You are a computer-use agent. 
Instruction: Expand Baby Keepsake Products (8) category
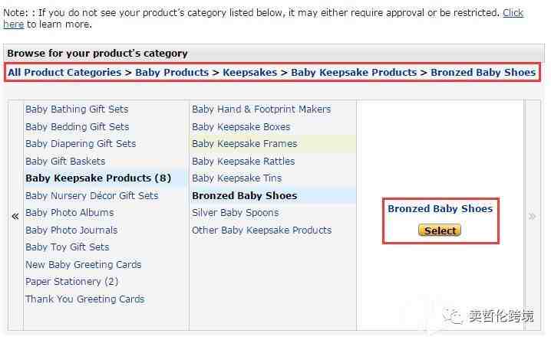click(x=98, y=178)
